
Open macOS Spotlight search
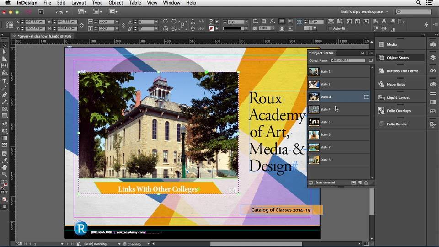point(418,3)
